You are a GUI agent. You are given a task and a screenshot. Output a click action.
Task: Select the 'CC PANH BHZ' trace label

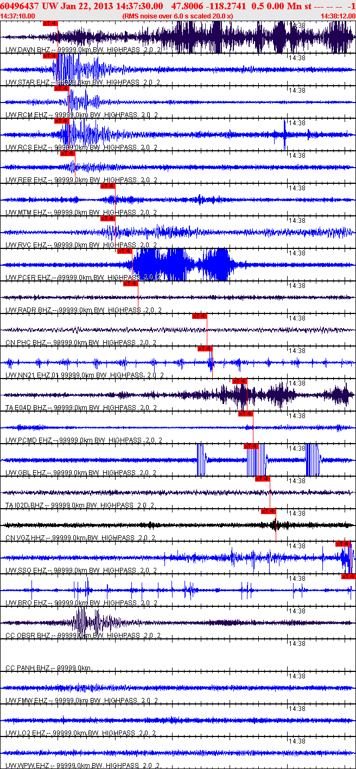click(x=27, y=668)
